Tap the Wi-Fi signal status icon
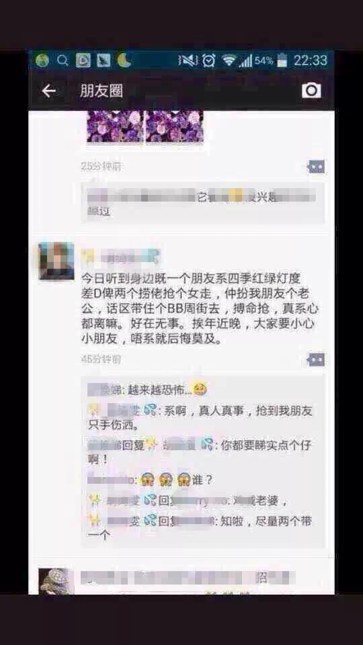This screenshot has height=645, width=363. coord(229,60)
